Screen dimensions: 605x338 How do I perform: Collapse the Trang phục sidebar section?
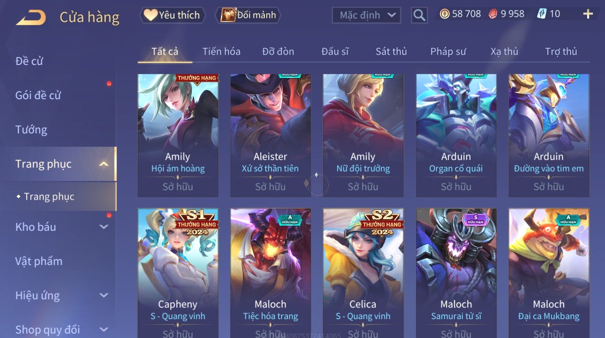(104, 164)
